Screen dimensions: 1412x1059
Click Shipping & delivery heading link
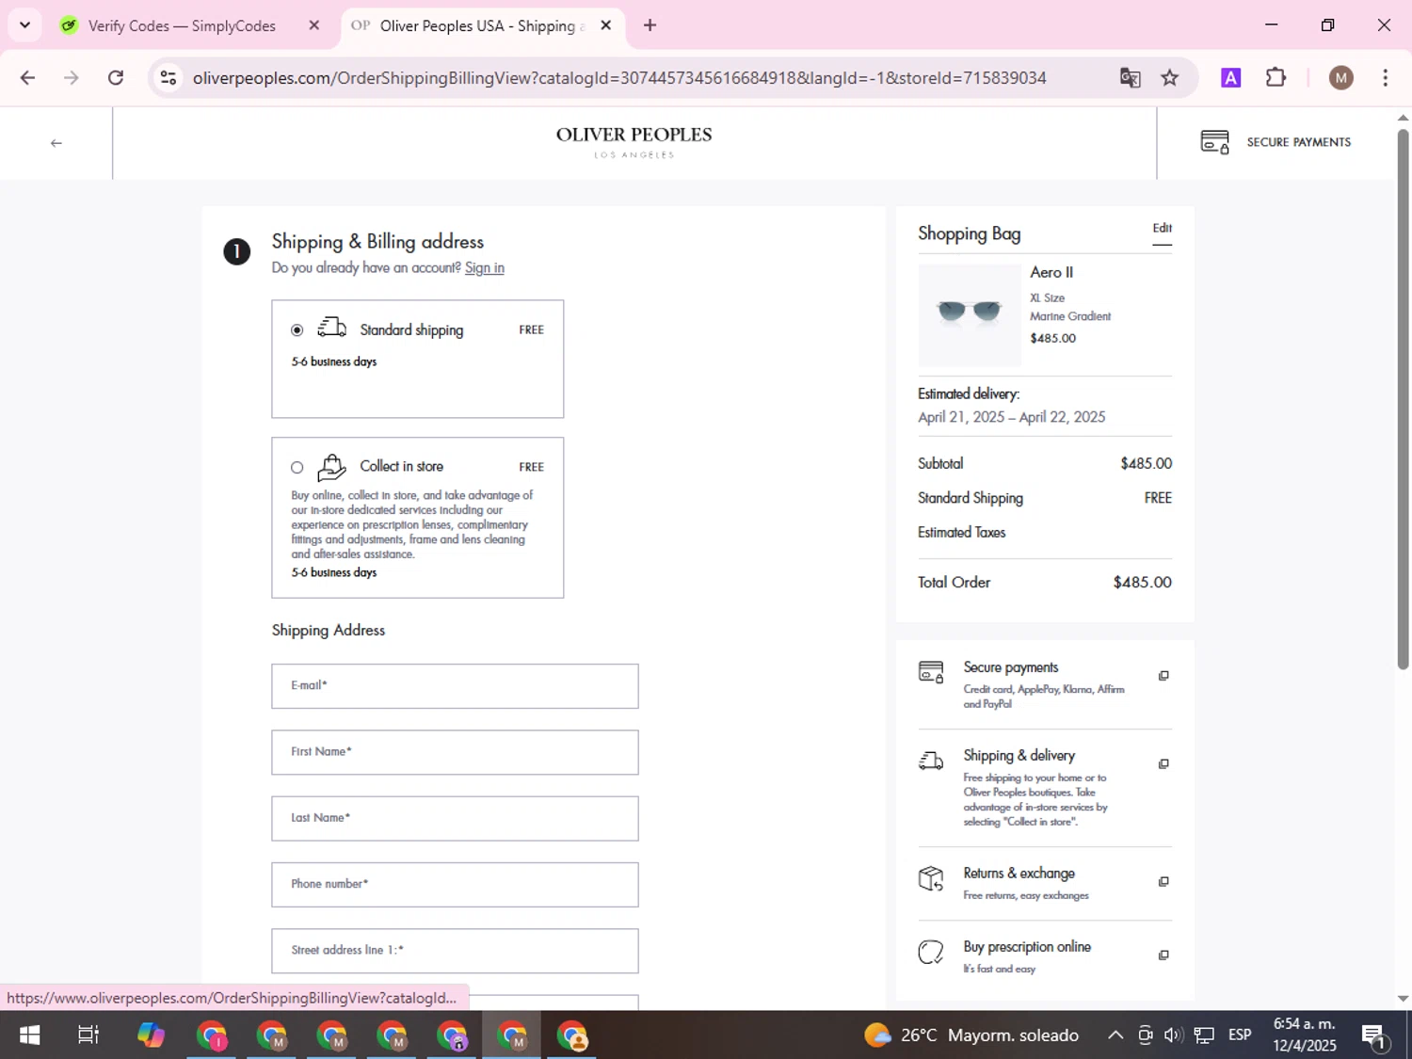[1019, 756]
